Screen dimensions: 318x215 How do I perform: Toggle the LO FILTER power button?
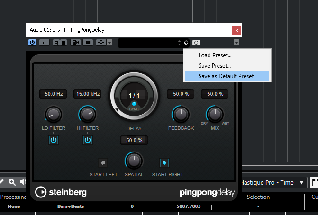coord(54,140)
